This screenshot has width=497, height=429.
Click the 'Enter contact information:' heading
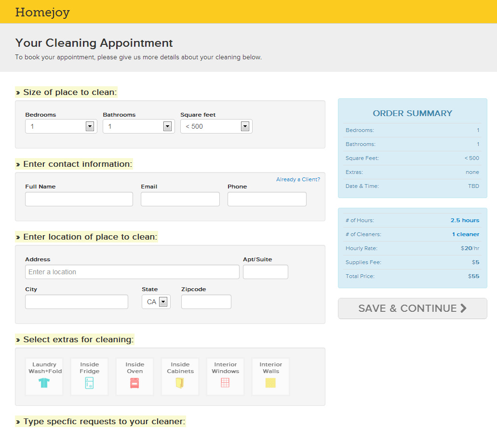click(x=78, y=164)
